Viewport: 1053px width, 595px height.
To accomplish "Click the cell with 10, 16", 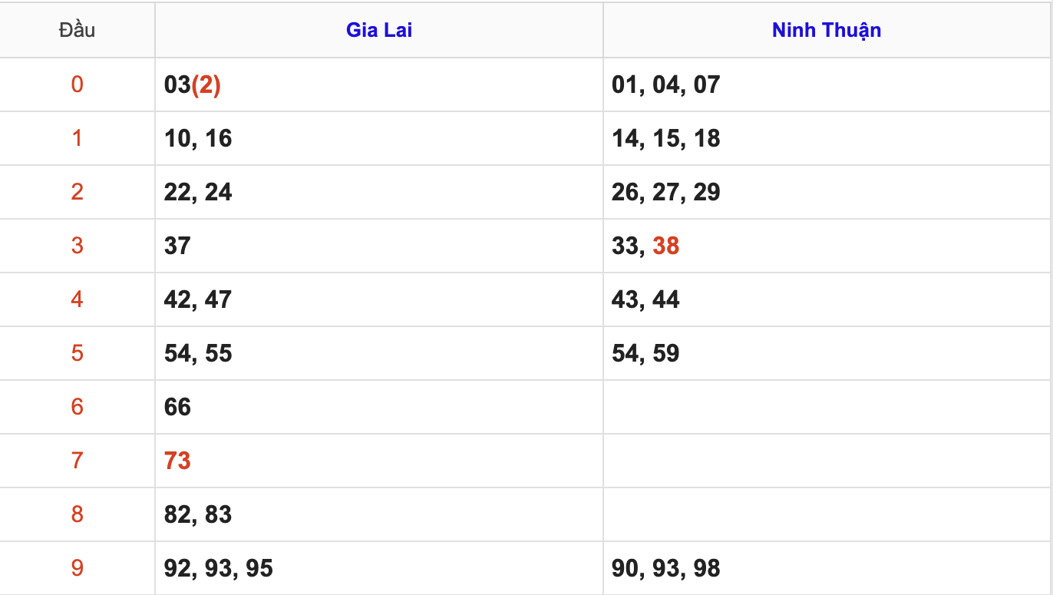I will [198, 138].
